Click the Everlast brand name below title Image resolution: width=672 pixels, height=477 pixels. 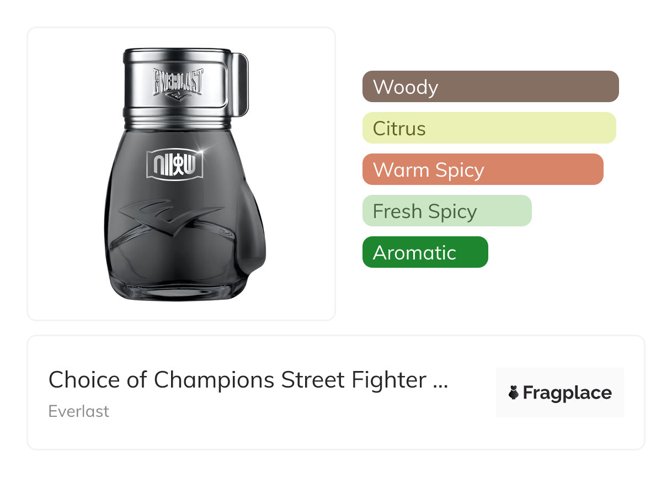(79, 411)
